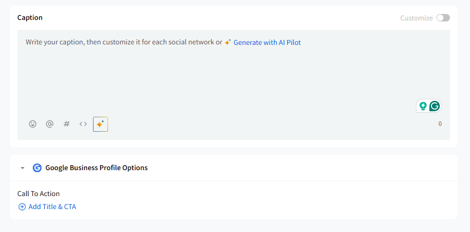Click the character counter showing 0
Image resolution: width=470 pixels, height=232 pixels.
[x=440, y=124]
